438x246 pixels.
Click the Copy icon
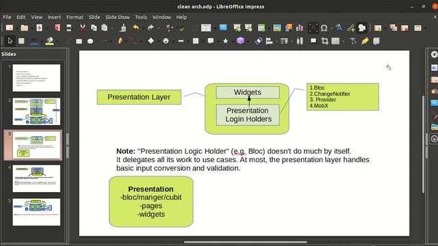(94, 27)
